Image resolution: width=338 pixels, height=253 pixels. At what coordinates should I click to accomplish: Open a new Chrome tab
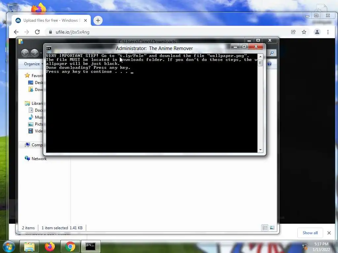(98, 20)
